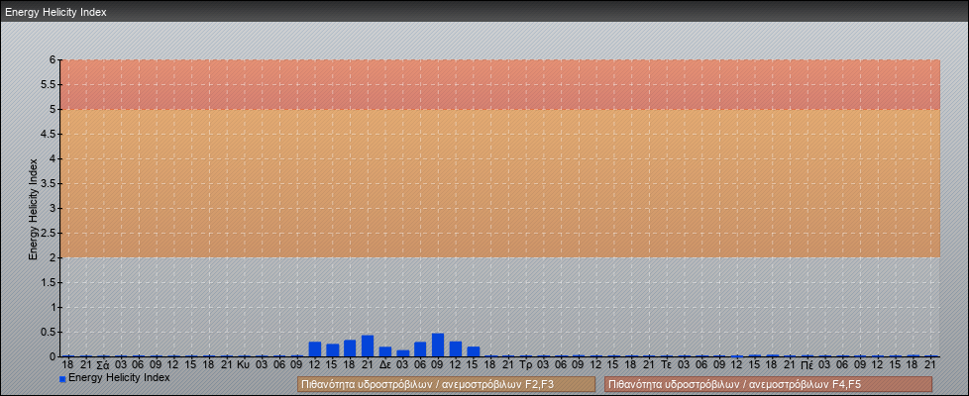Image resolution: width=969 pixels, height=396 pixels.
Task: Toggle the Energy Helicity Index legend series
Action: point(114,377)
